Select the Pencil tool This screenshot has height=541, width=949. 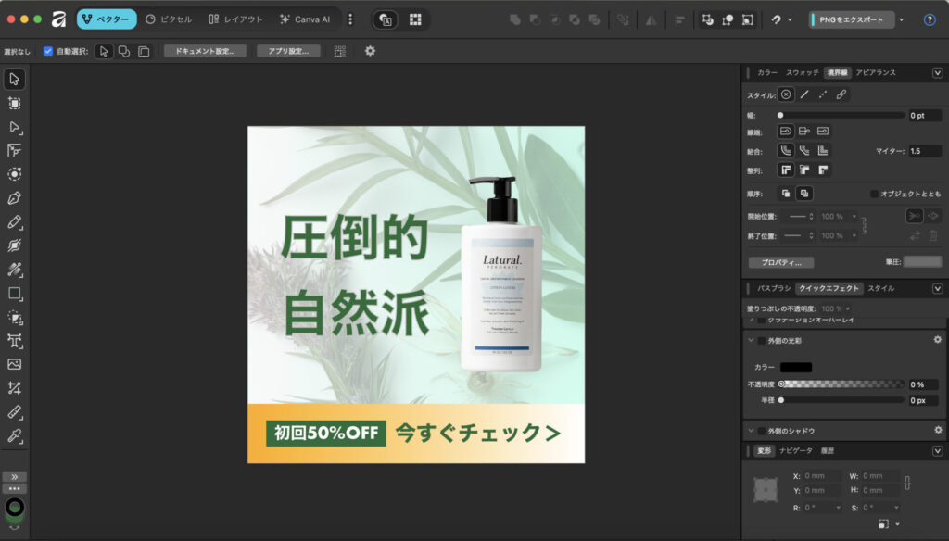coord(15,222)
